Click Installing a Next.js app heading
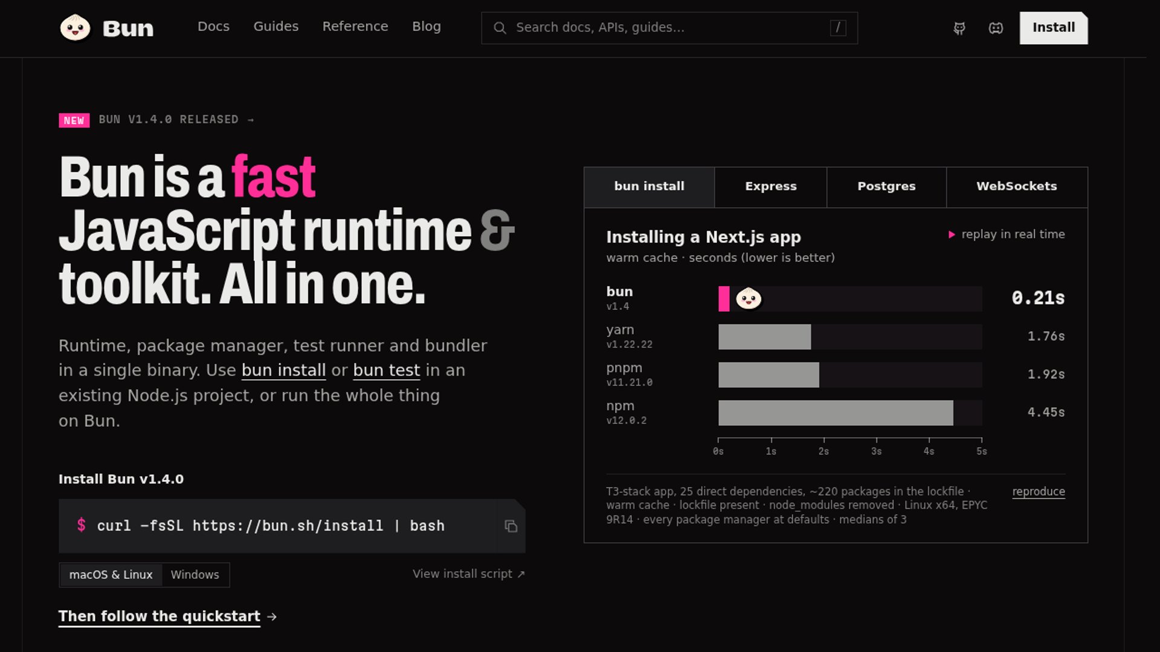This screenshot has width=1160, height=652. pos(703,237)
